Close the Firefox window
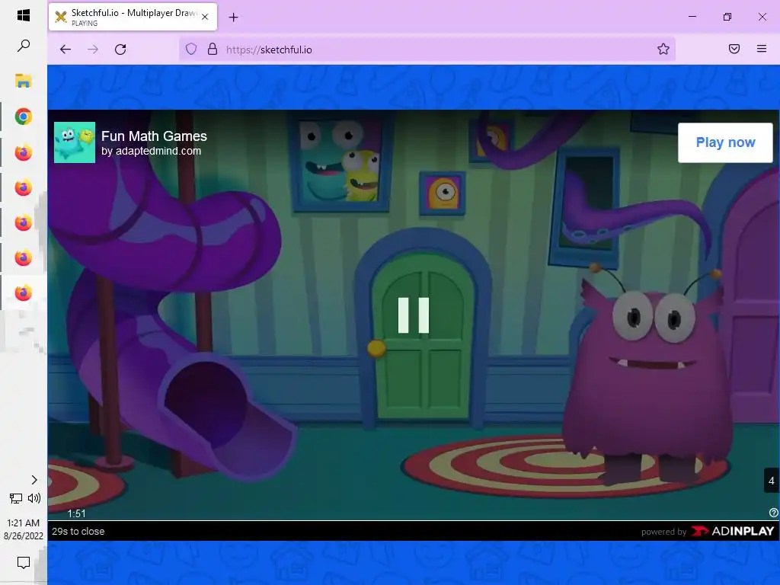Image resolution: width=780 pixels, height=585 pixels. click(762, 17)
